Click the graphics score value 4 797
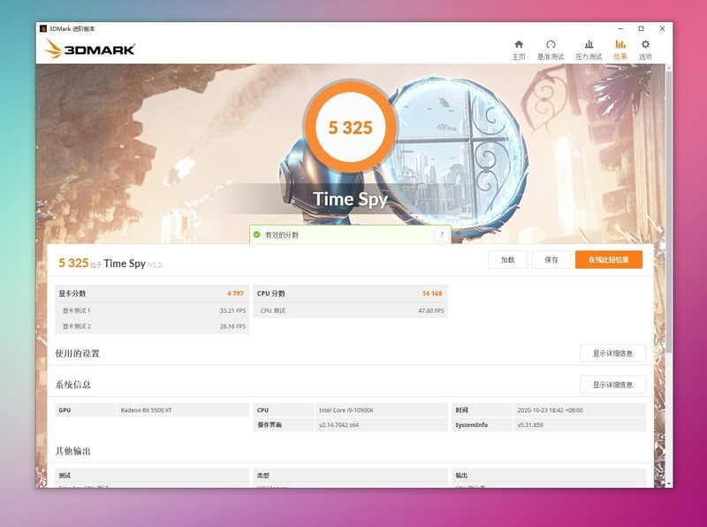 235,294
